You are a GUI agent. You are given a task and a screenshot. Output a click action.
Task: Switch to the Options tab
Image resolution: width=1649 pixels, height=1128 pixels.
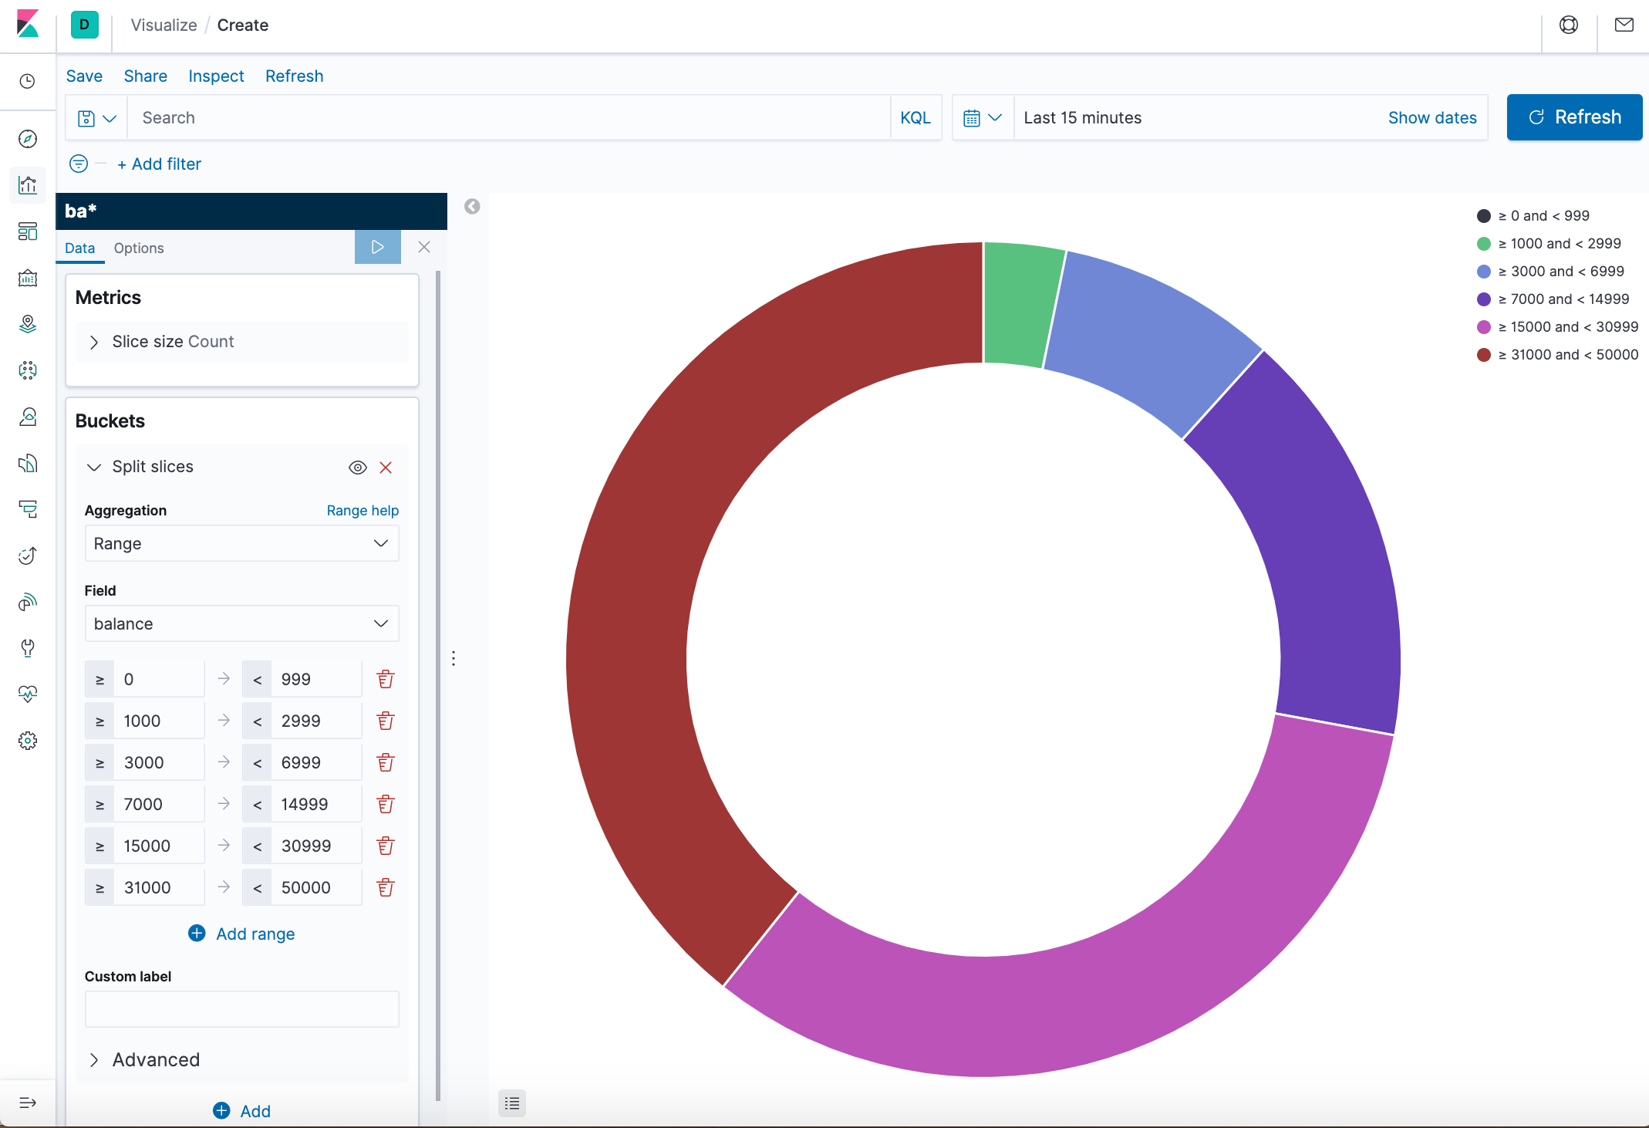pyautogui.click(x=139, y=248)
